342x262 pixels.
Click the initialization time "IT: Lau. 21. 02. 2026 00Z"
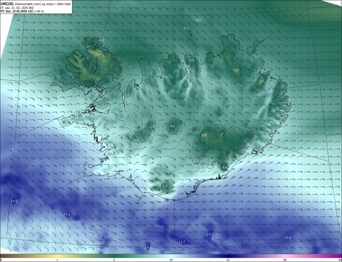point(17,8)
